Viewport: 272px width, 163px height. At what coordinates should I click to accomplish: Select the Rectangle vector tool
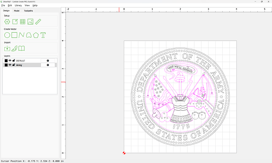click(15, 35)
